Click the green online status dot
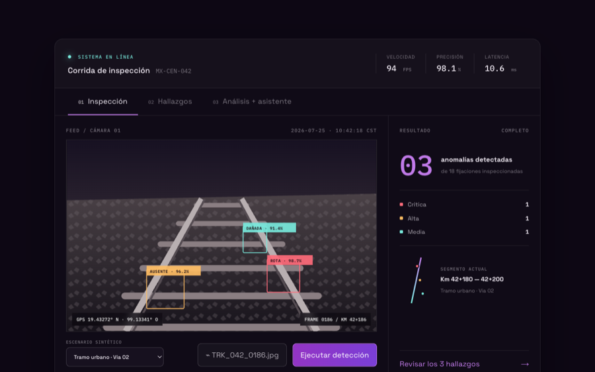 (x=69, y=57)
